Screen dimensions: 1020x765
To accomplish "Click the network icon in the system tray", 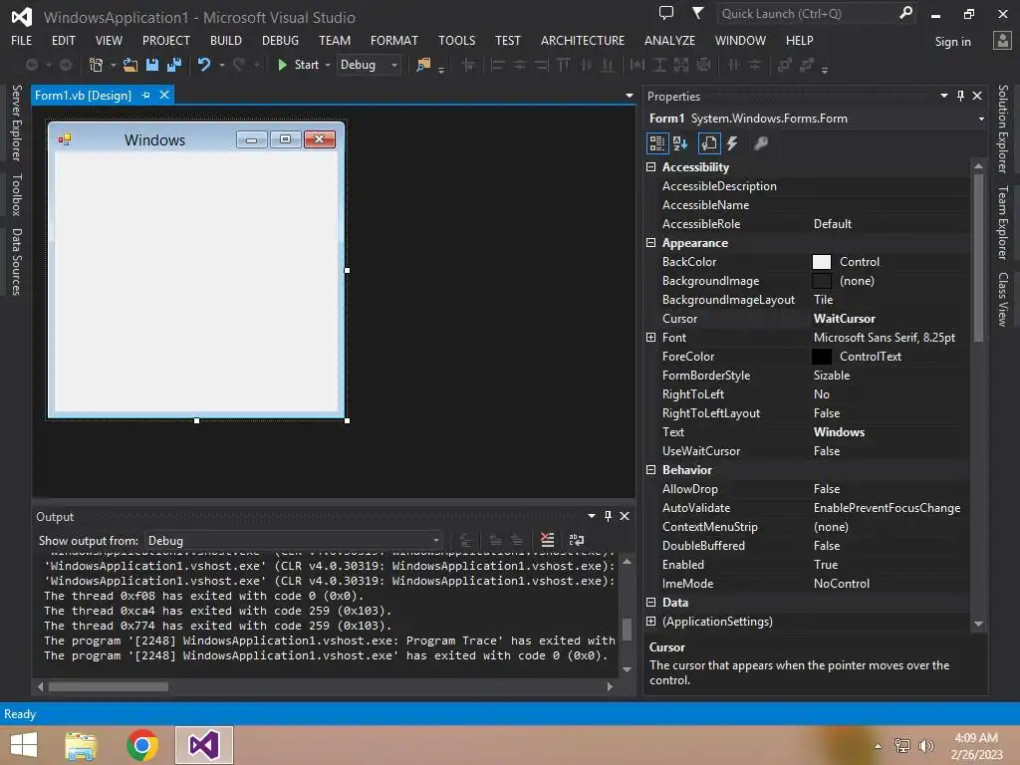I will [x=902, y=746].
